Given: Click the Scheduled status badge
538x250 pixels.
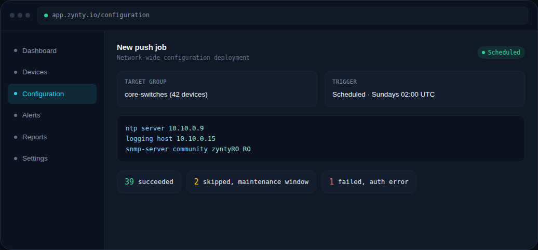Looking at the screenshot, I should click(x=501, y=52).
